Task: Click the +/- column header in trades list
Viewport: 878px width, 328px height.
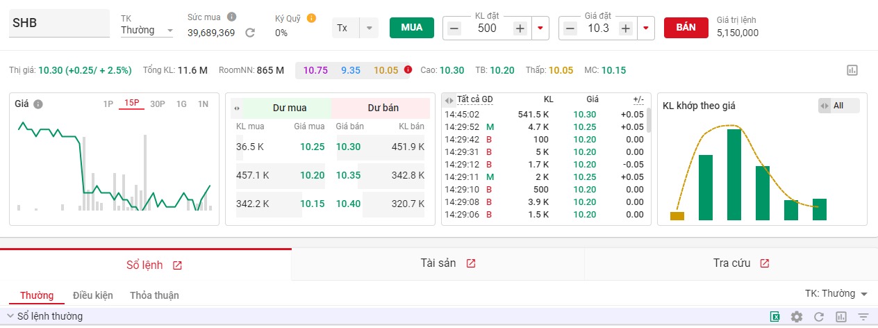Action: point(638,99)
